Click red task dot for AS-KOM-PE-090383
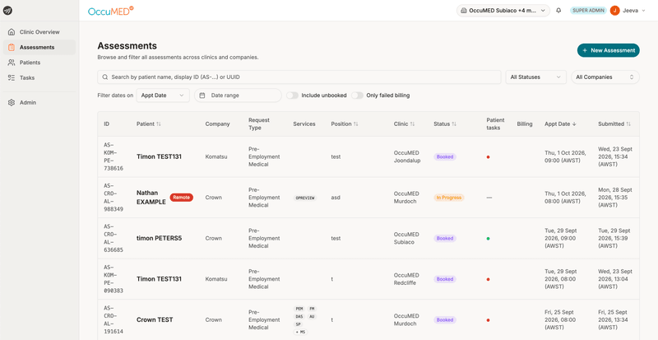Image resolution: width=658 pixels, height=340 pixels. (x=488, y=279)
